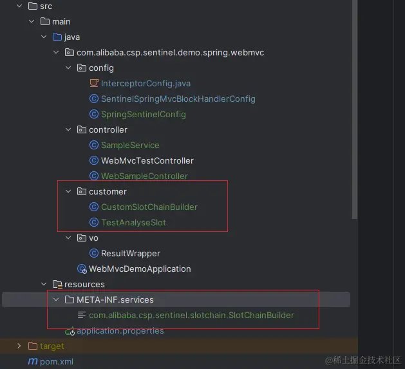
Task: Select the main folder name
Action: point(61,22)
